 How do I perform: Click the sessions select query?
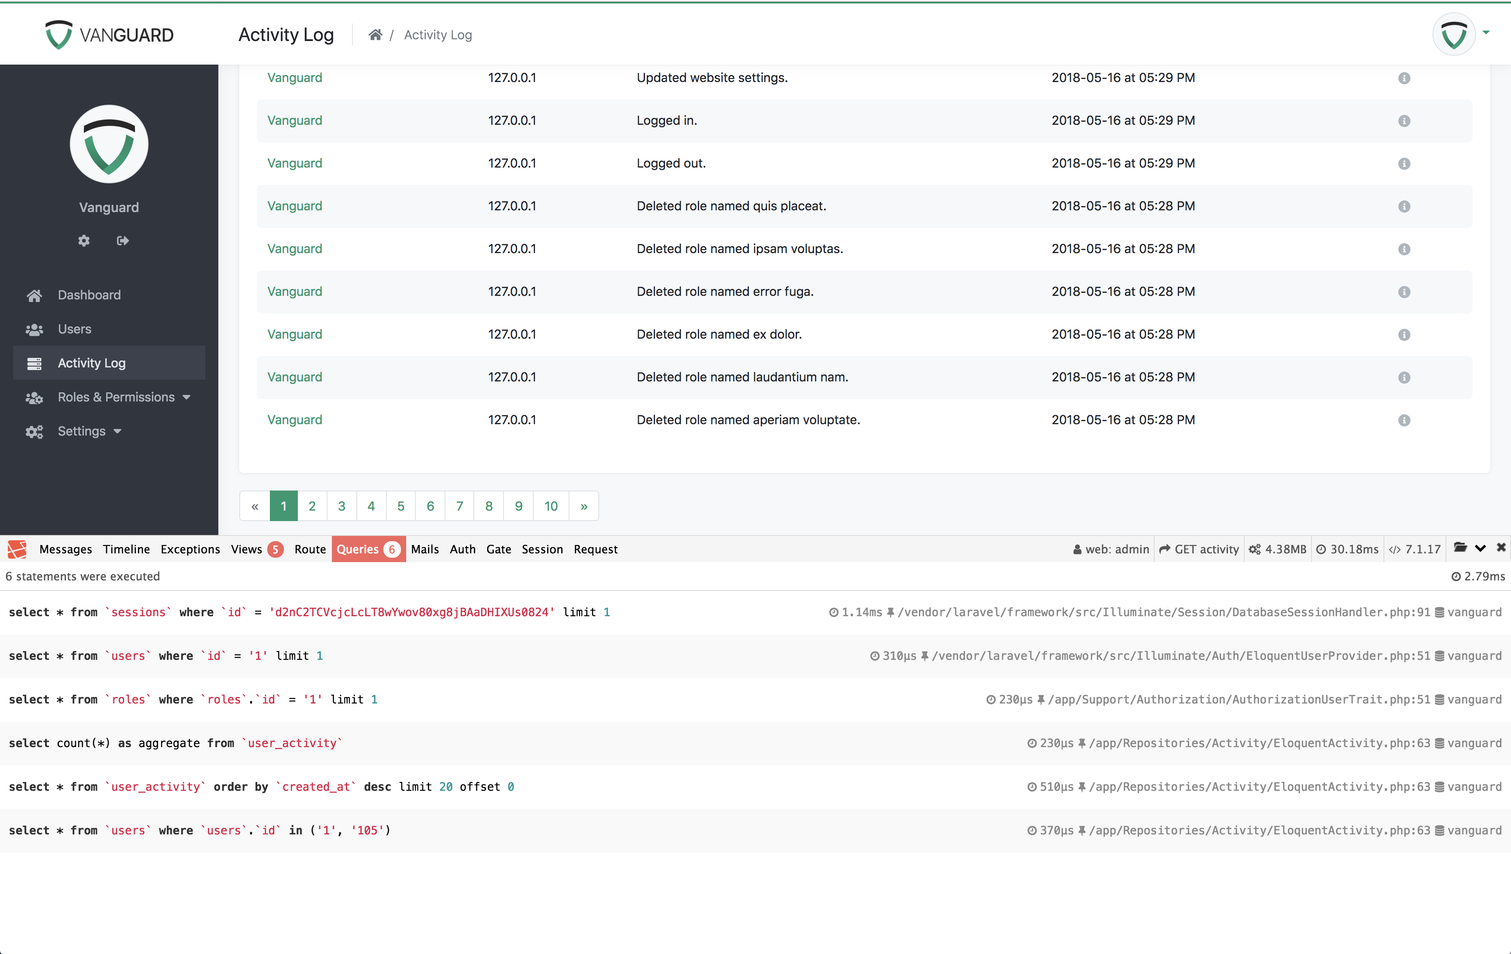pyautogui.click(x=755, y=612)
